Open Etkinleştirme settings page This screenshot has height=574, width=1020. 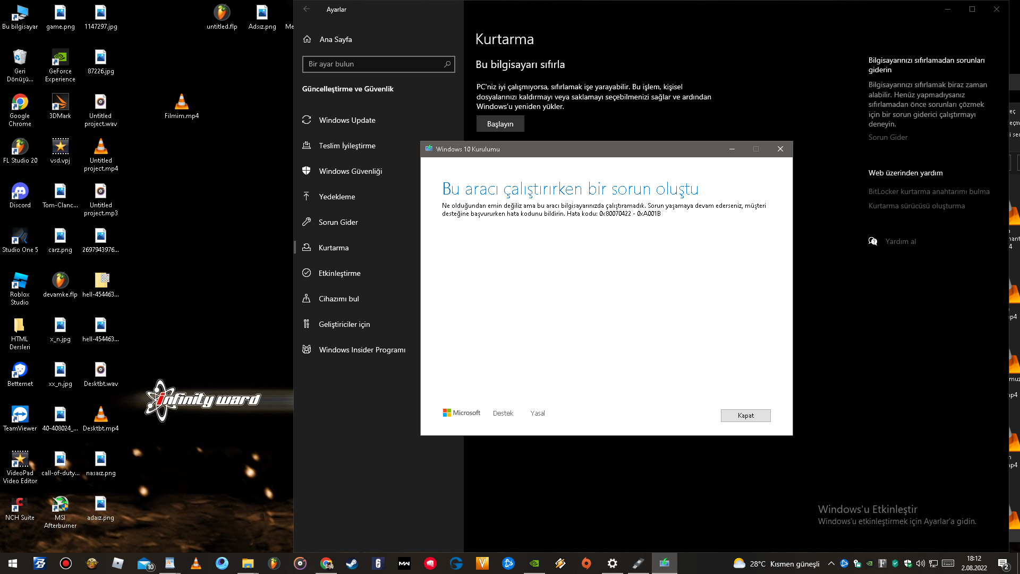339,273
